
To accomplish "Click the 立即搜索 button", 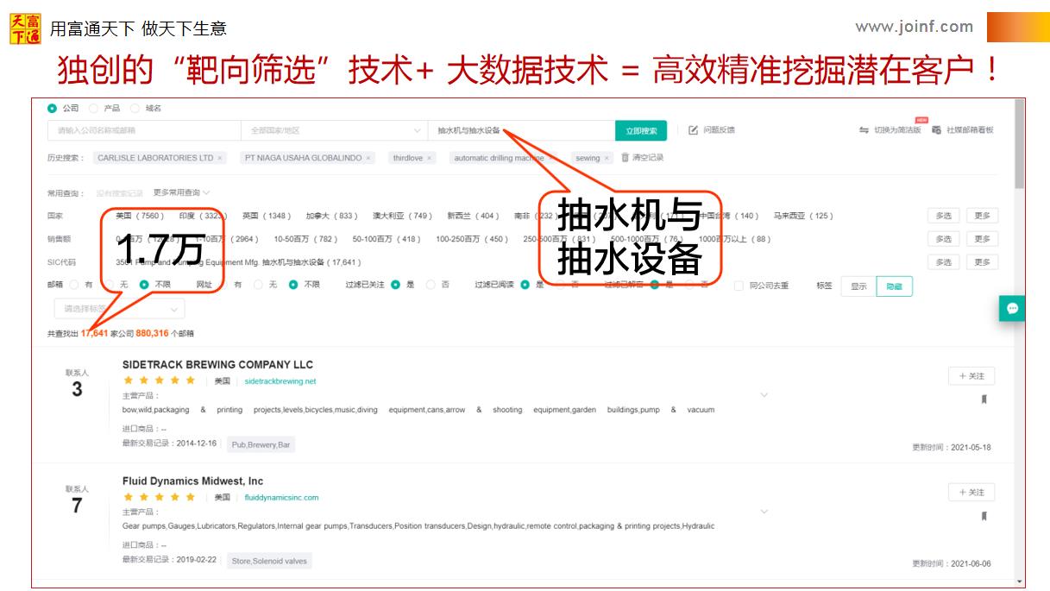I will point(641,130).
